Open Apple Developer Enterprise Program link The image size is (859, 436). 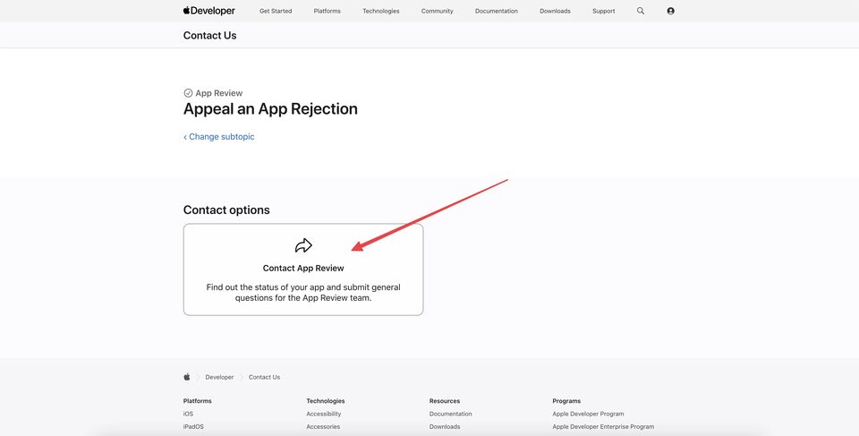603,427
